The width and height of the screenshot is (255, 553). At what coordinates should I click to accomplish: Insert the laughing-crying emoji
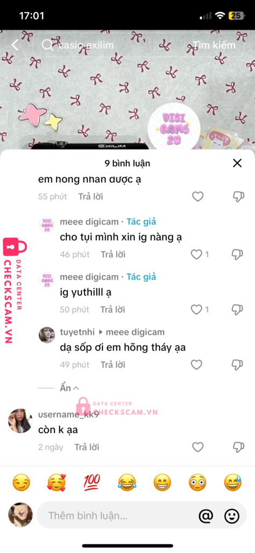[127, 482]
